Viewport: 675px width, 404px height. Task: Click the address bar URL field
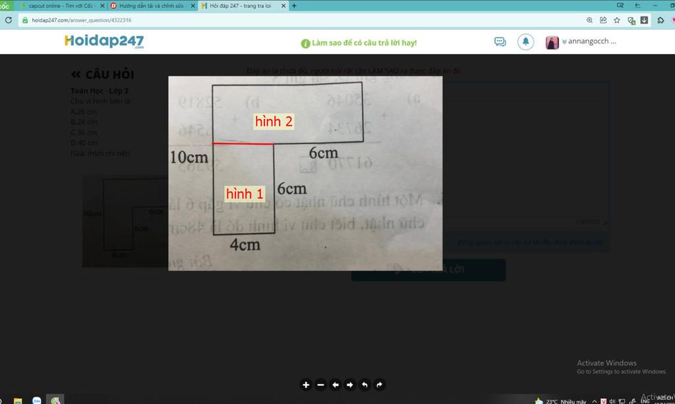tap(301, 20)
